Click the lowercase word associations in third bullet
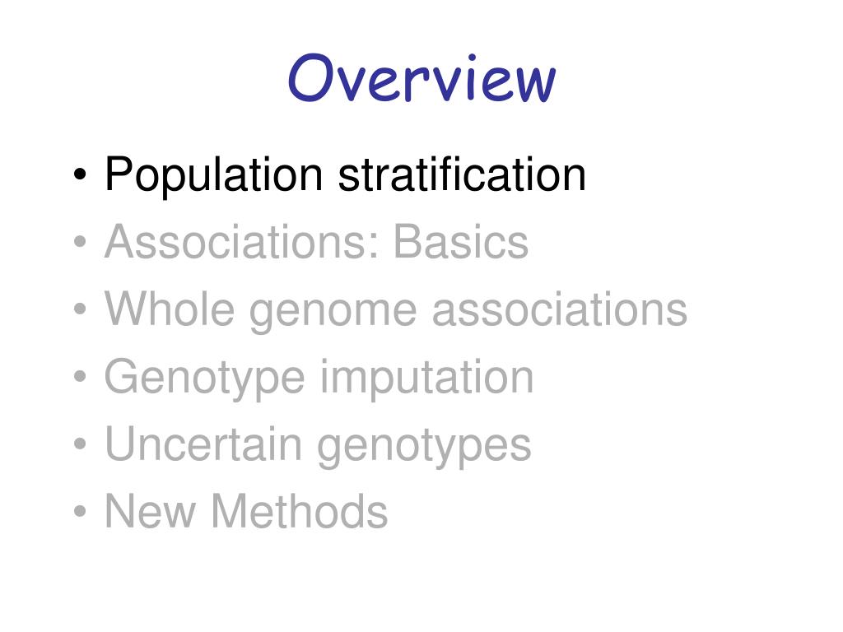Screen dimensions: 843x632 (x=560, y=309)
